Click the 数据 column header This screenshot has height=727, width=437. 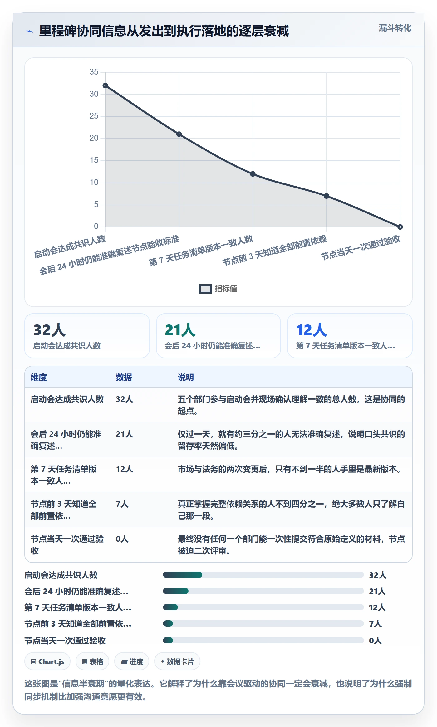[x=124, y=377]
